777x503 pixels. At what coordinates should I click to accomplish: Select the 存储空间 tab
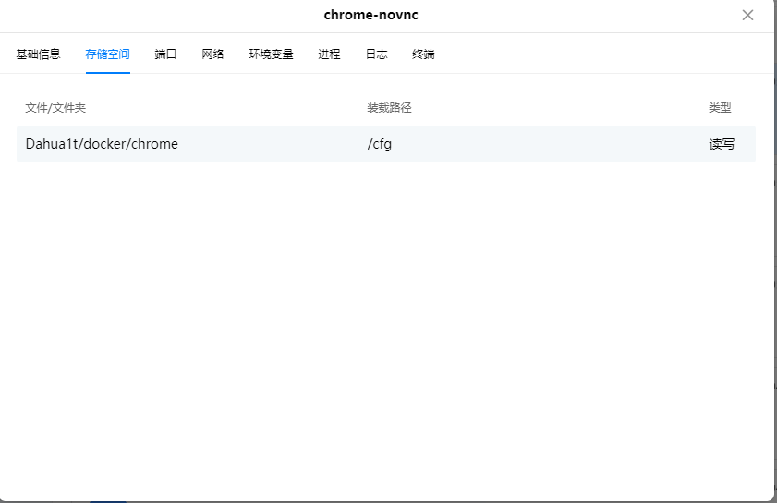(x=107, y=54)
